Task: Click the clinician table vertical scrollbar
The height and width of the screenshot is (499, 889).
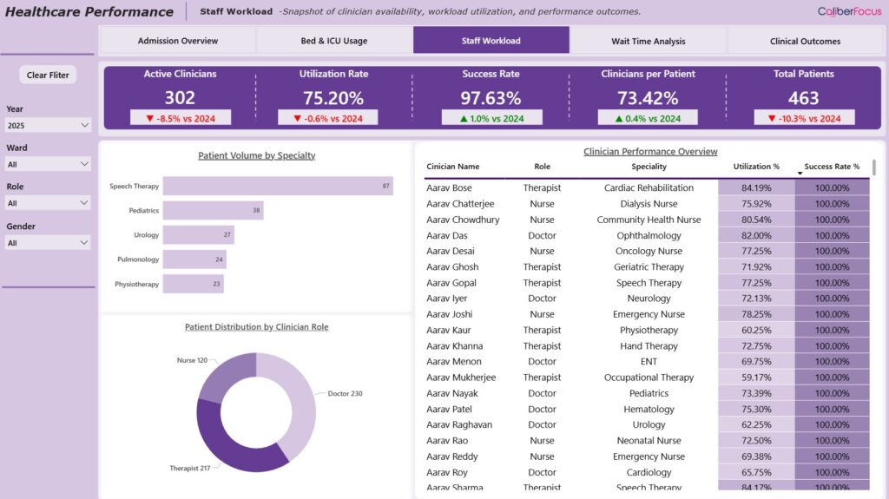Action: tap(874, 167)
